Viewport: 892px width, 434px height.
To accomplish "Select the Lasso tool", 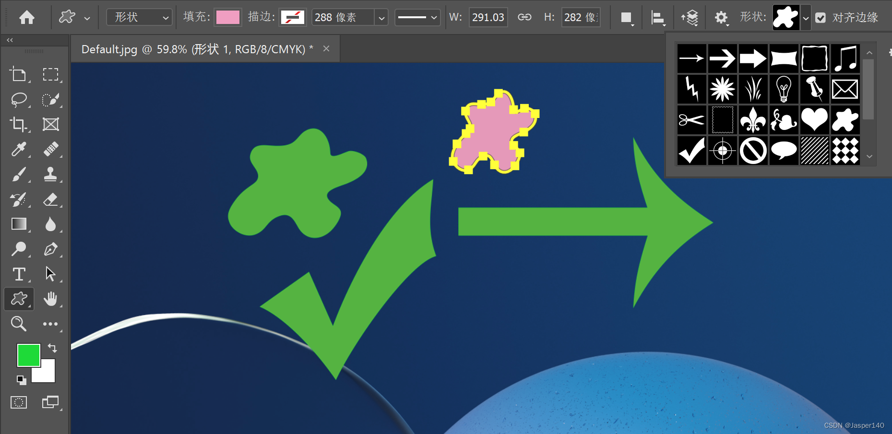I will click(x=19, y=99).
